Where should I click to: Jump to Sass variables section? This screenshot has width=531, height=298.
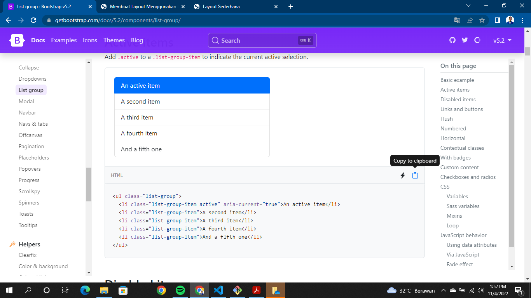click(463, 206)
